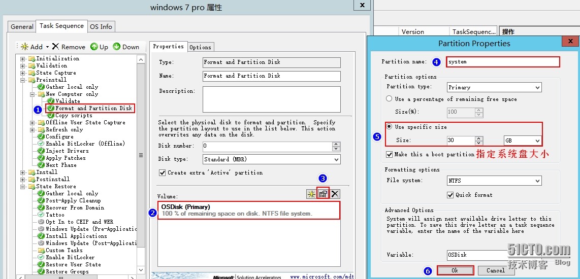580x279 pixels.
Task: Select Use a percentage of remaining free space
Action: 389,99
